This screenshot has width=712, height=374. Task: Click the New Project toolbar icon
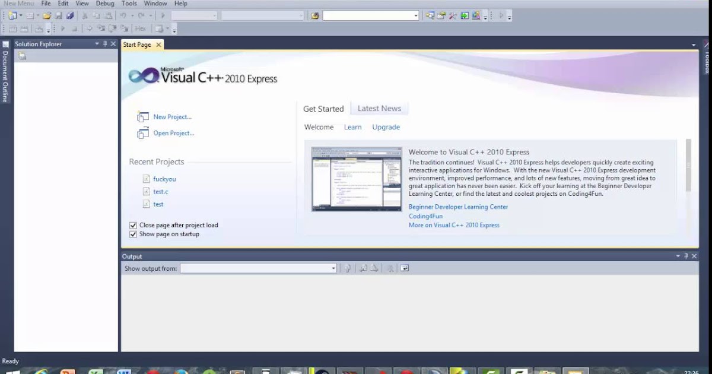pyautogui.click(x=12, y=15)
